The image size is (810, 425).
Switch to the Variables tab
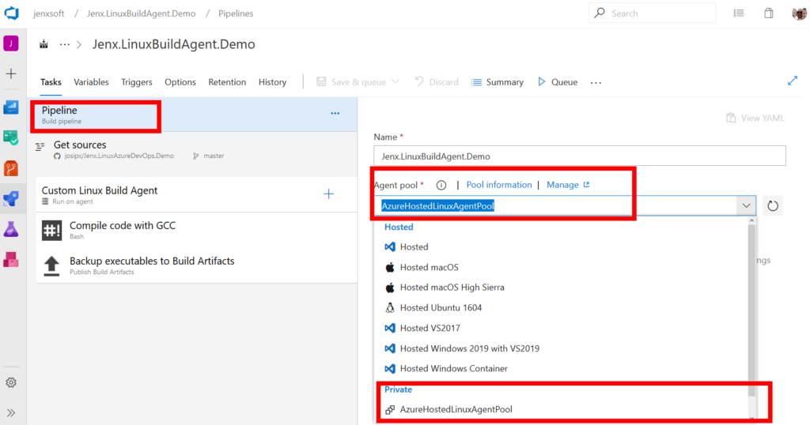click(91, 82)
